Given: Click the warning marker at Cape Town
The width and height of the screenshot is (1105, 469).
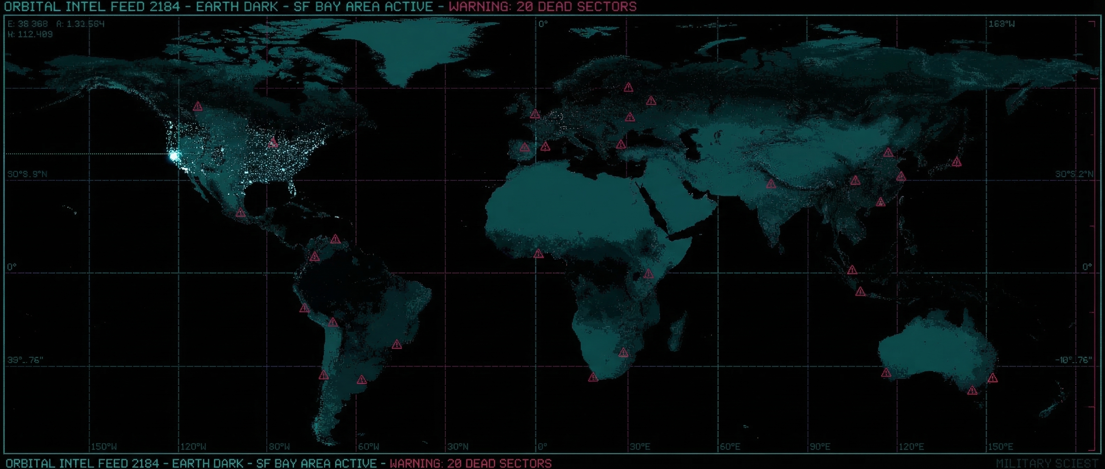Looking at the screenshot, I should click(593, 378).
